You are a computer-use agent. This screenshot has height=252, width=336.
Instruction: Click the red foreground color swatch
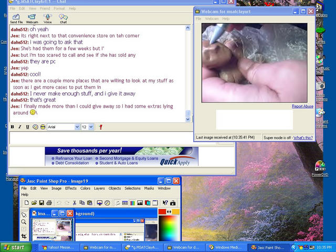(162, 212)
